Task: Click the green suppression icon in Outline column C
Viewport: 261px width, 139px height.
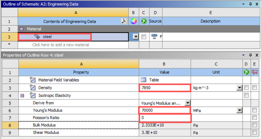Action: coord(144,21)
